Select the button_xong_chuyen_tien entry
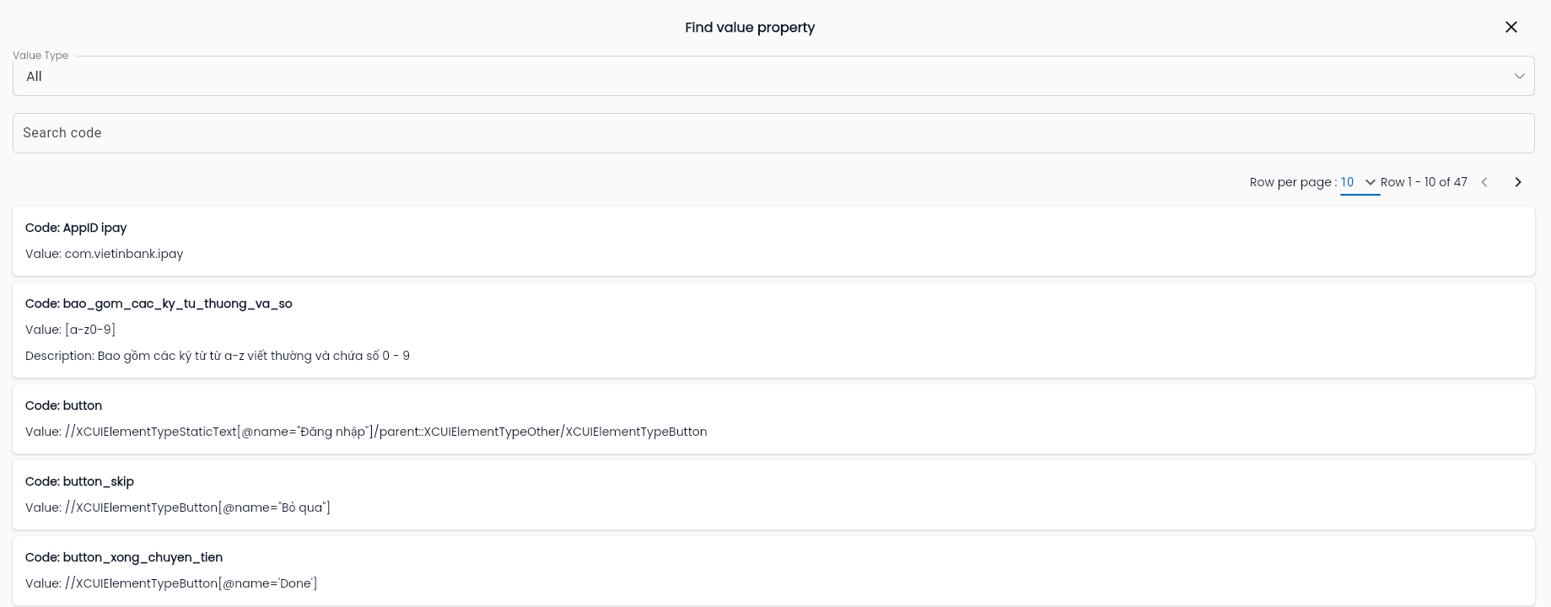This screenshot has width=1551, height=607. [x=773, y=571]
